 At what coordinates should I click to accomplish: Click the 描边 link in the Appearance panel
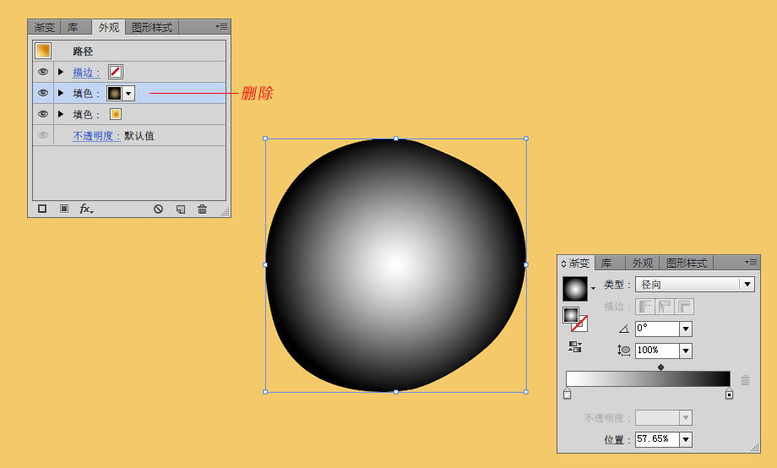pos(86,73)
